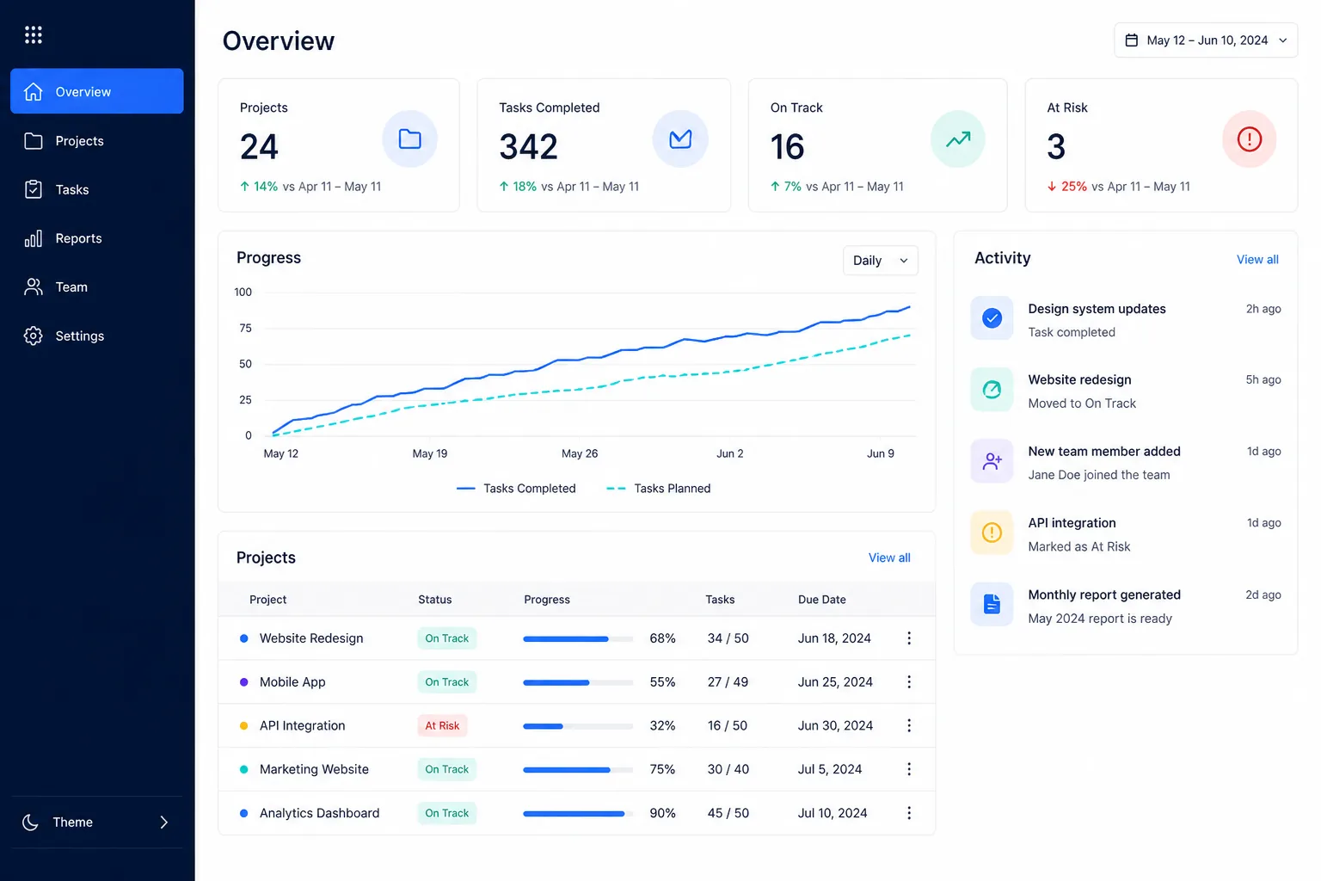This screenshot has height=881, width=1321.
Task: Open the Mobile App project name
Action: (292, 681)
